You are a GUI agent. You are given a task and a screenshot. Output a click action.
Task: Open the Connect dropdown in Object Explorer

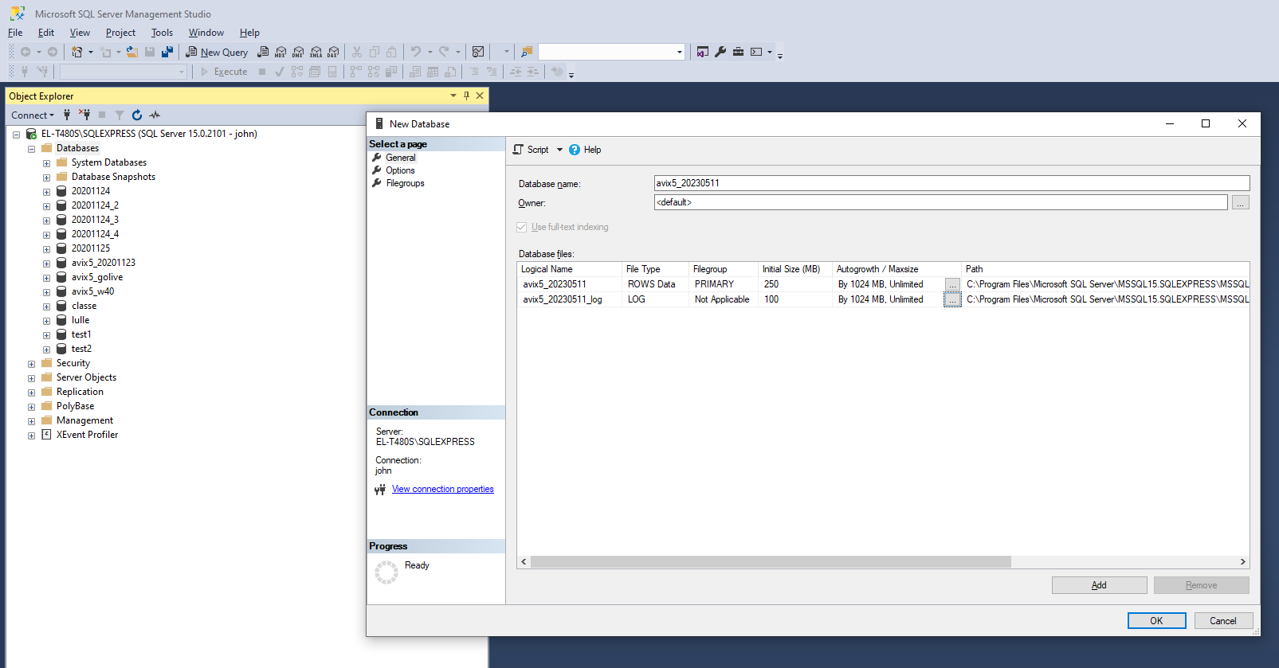tap(33, 115)
